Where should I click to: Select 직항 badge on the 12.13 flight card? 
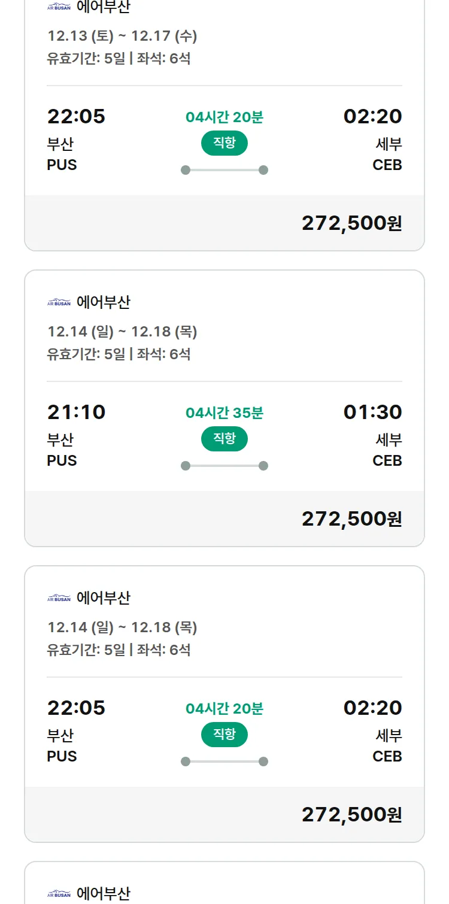tap(224, 143)
